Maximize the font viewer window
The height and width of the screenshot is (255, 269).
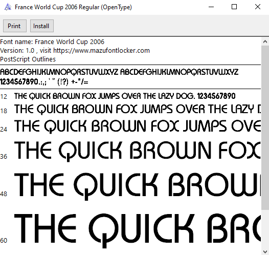pos(234,7)
